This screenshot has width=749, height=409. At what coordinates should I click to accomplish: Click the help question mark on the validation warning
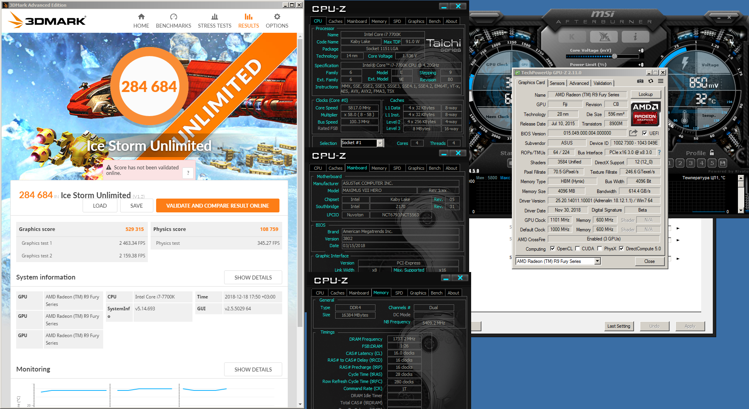[x=188, y=173]
